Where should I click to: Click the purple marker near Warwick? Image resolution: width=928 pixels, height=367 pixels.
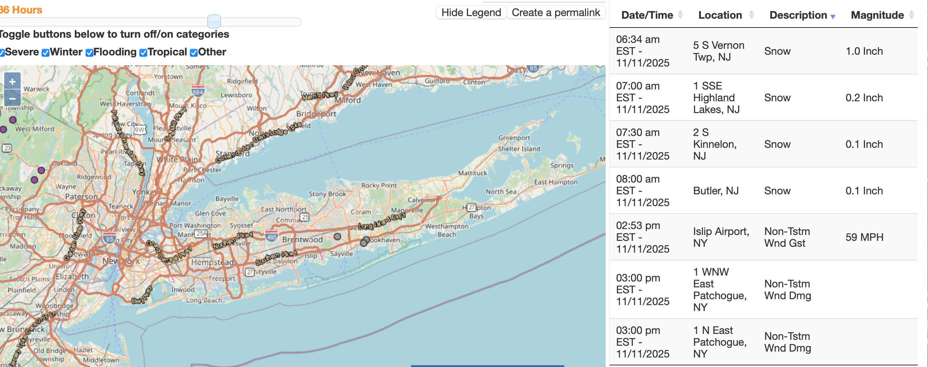point(12,120)
